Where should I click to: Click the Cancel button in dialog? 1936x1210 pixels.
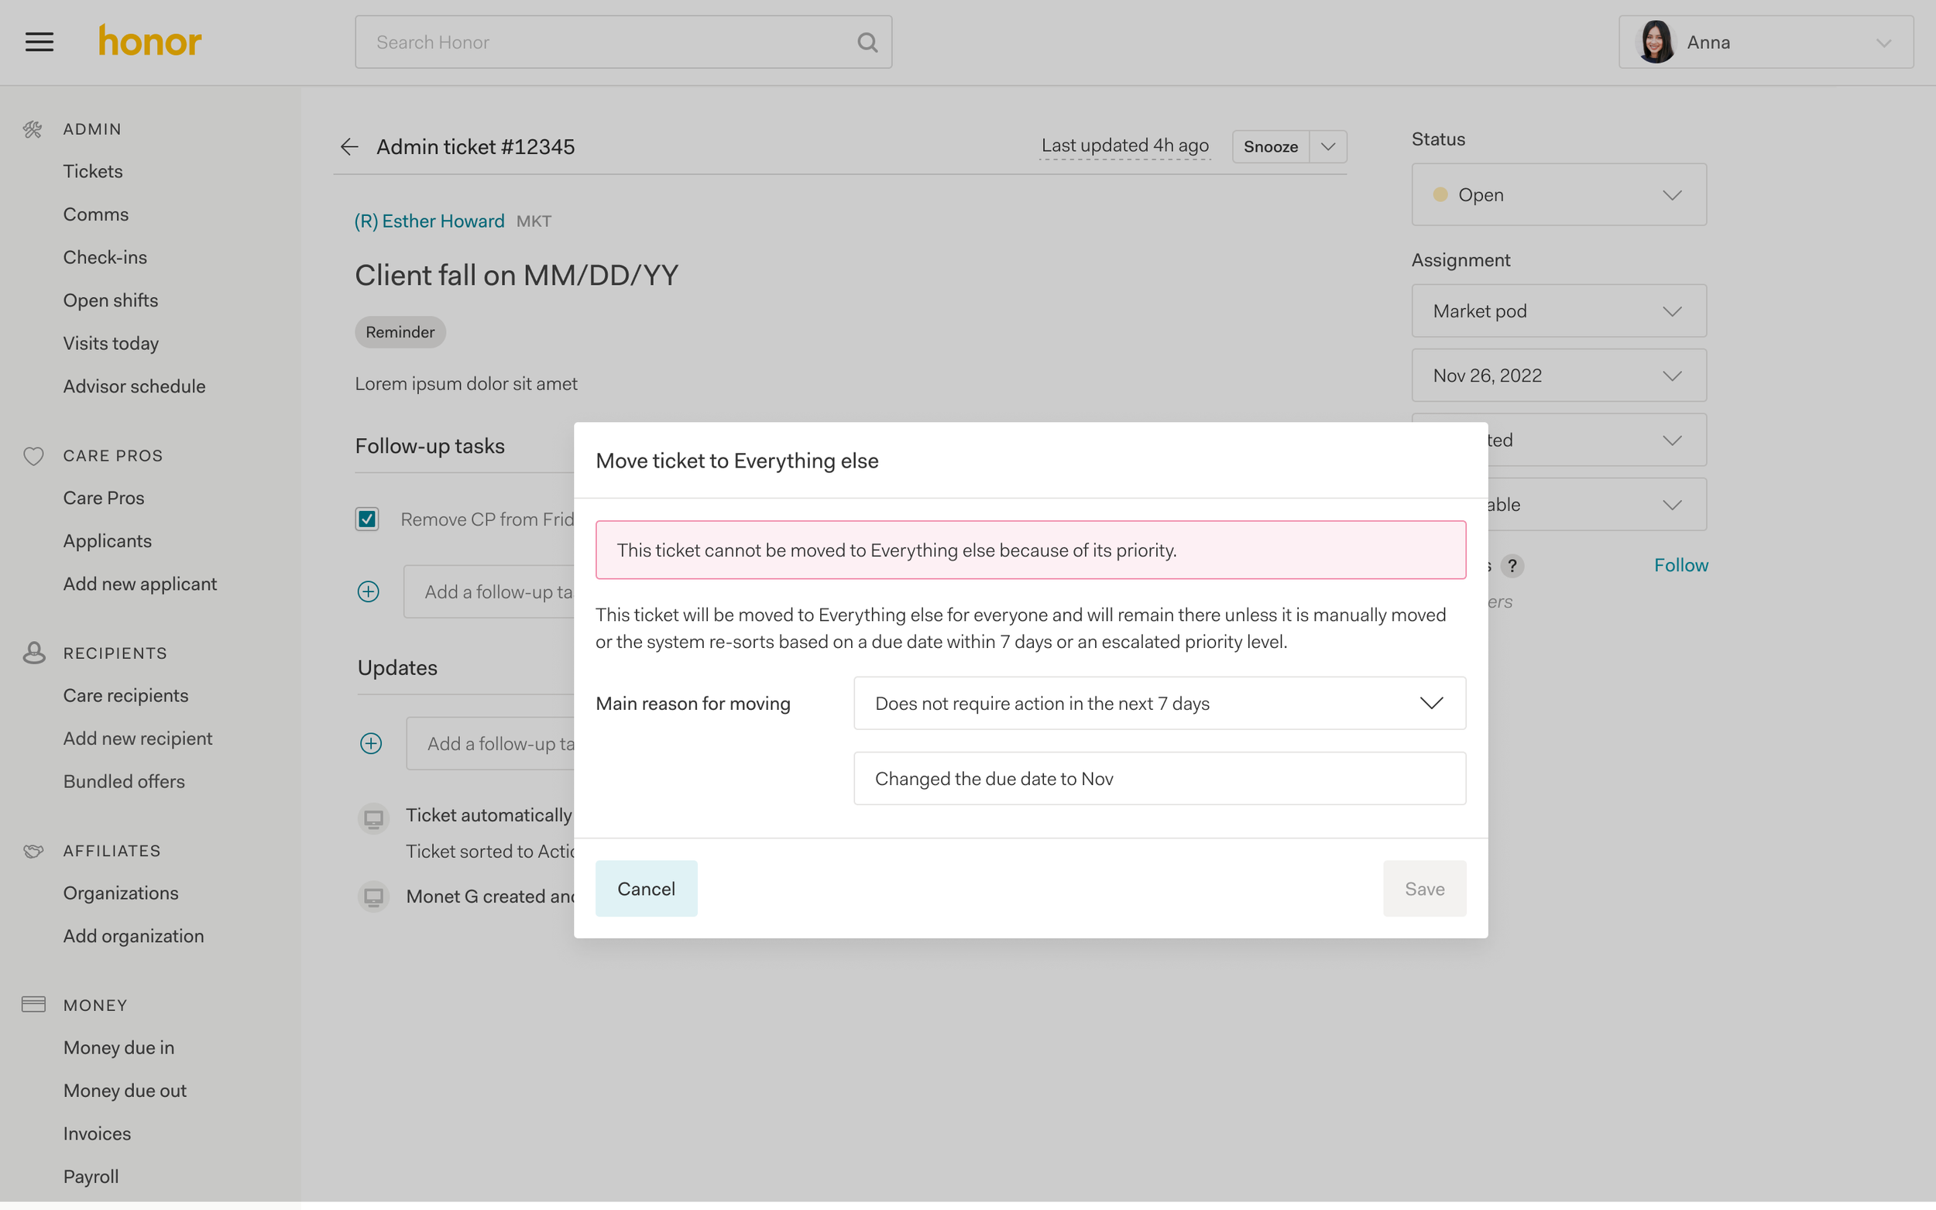tap(646, 888)
